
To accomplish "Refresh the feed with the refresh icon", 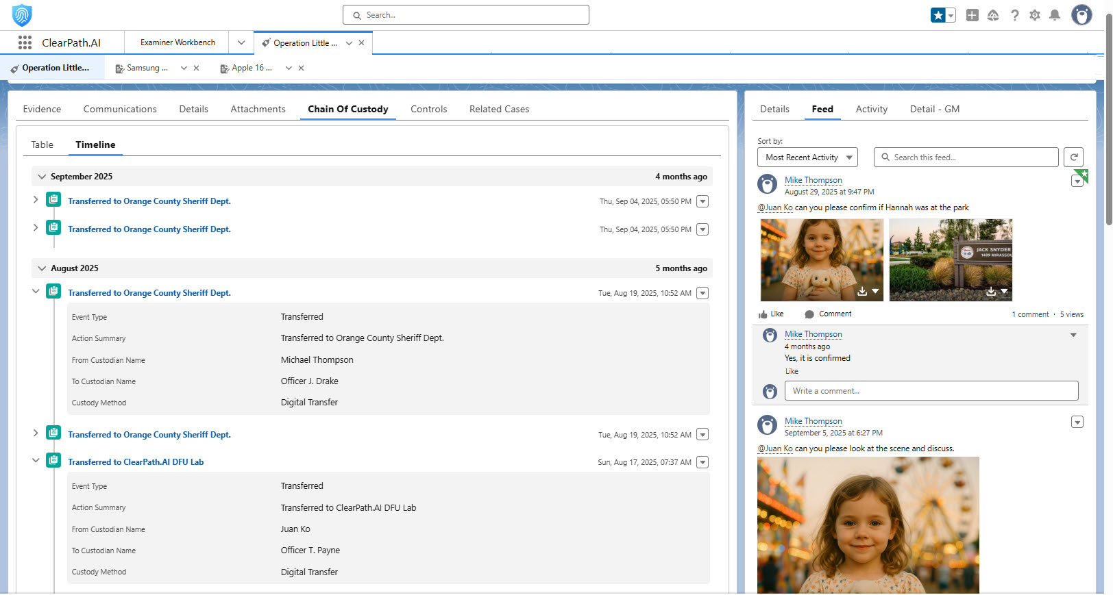I will coord(1073,157).
